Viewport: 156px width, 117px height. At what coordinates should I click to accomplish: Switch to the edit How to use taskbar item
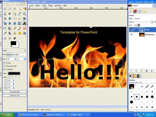point(30,115)
